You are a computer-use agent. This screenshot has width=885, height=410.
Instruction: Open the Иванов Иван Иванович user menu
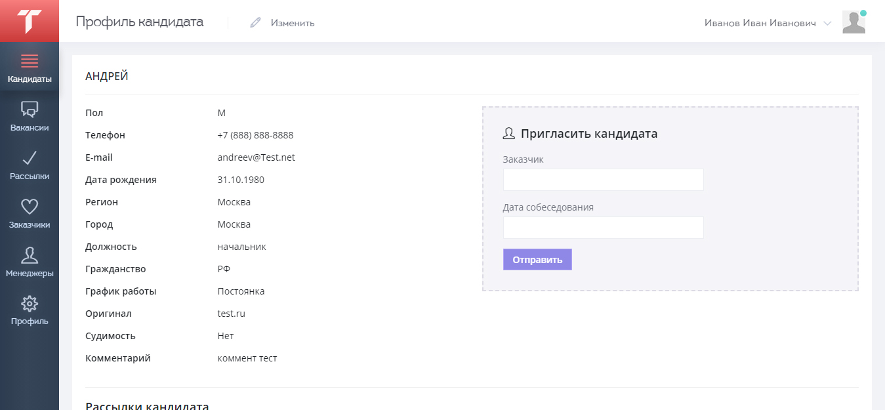[x=760, y=23]
